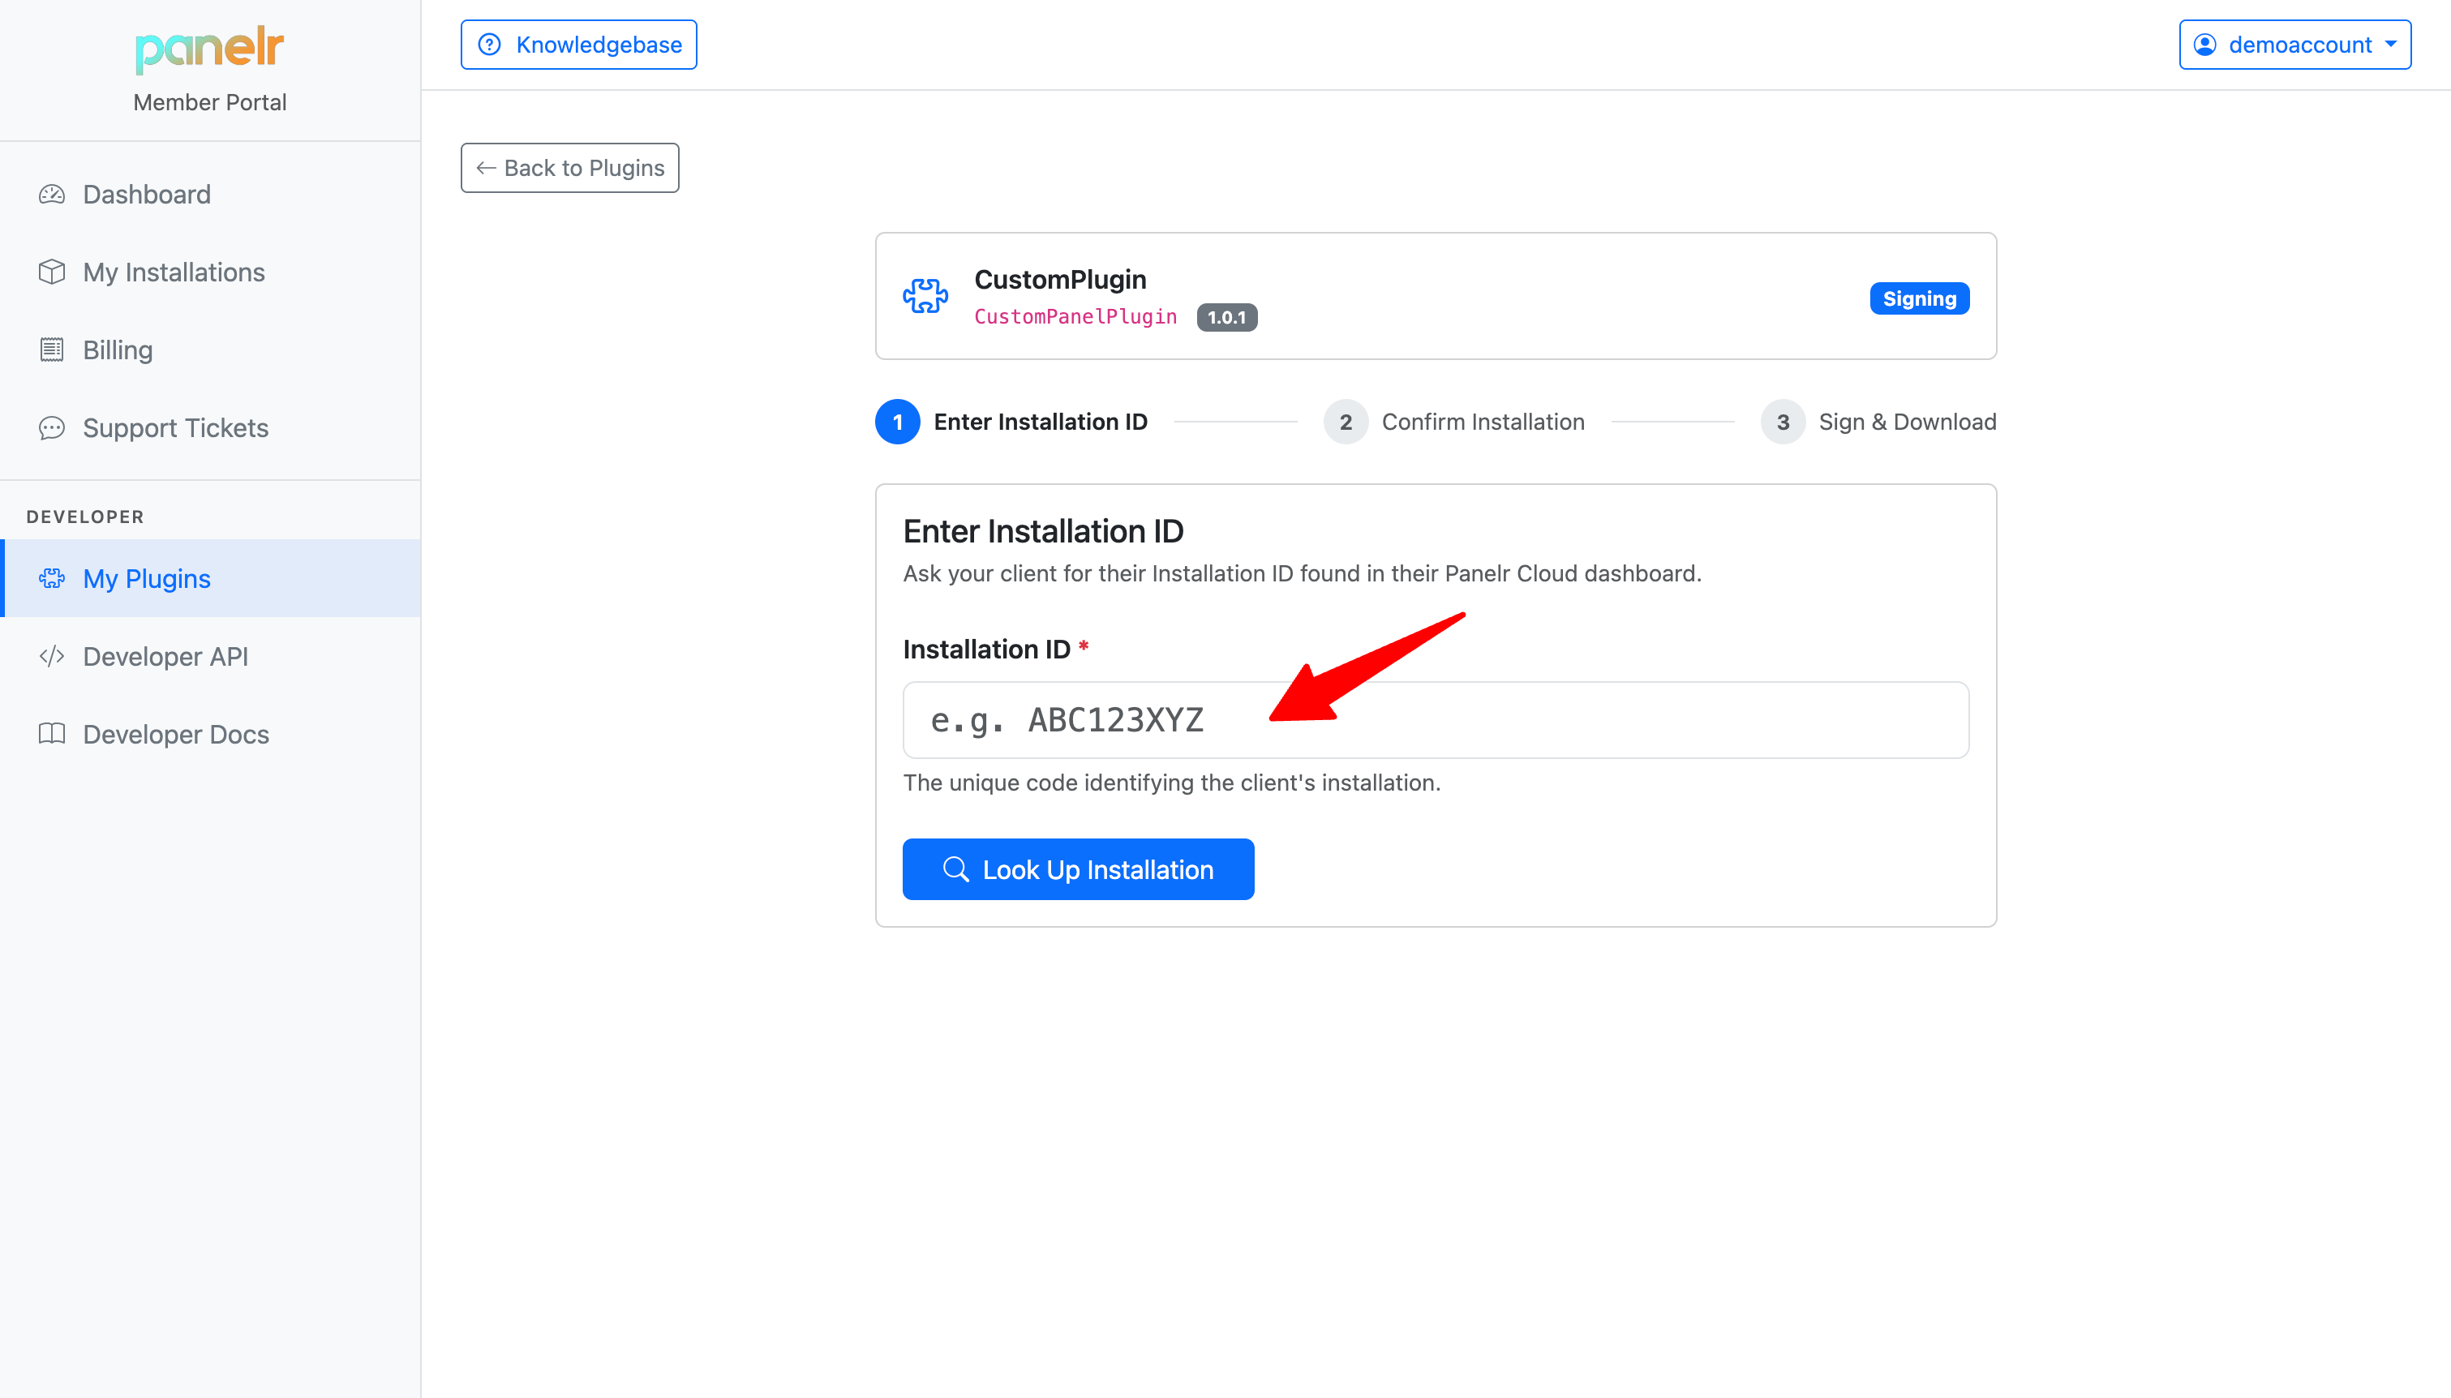Image resolution: width=2451 pixels, height=1398 pixels.
Task: Click the CustomPlugin title
Action: [x=1060, y=280]
